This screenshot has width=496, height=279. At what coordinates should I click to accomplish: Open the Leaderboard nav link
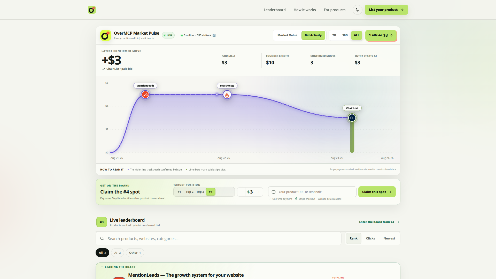(x=275, y=10)
